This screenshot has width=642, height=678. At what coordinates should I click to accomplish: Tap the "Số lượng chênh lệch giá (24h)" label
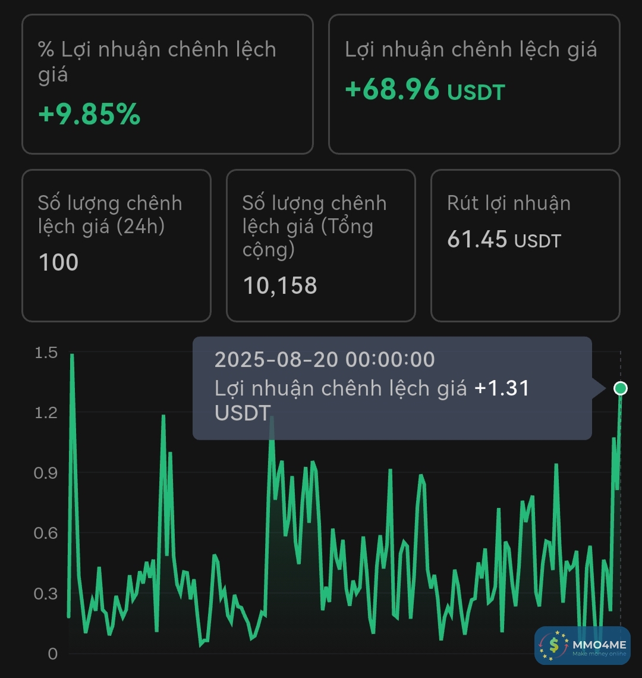click(x=110, y=214)
